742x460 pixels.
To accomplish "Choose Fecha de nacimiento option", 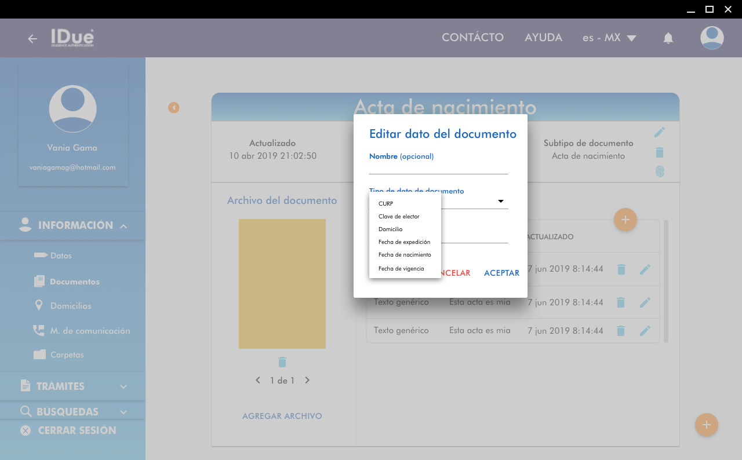I will [x=405, y=255].
